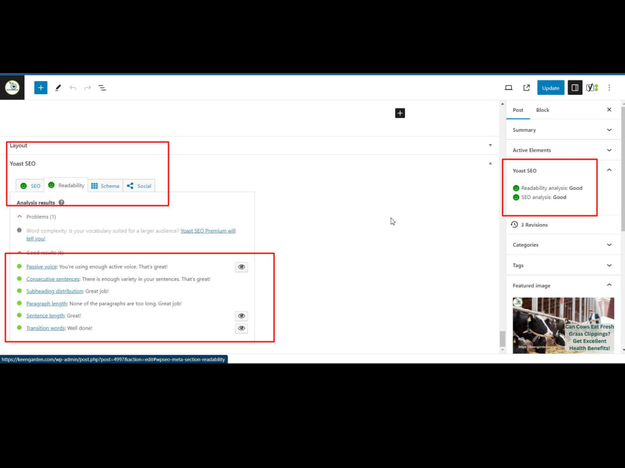
Task: Click the Social share icon
Action: pos(130,186)
